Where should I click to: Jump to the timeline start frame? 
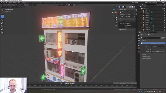pos(65,83)
